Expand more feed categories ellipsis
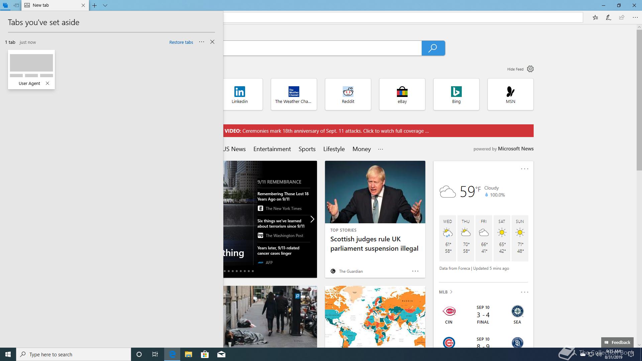The width and height of the screenshot is (642, 361). tap(381, 149)
